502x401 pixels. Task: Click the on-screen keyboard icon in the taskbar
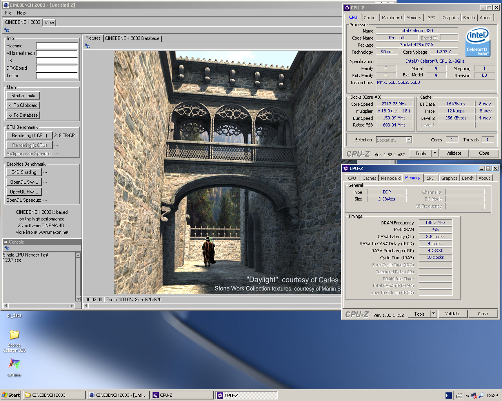pos(459,396)
